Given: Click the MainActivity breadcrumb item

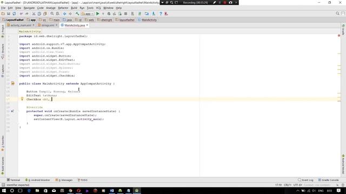Looking at the screenshot, I should 147,20.
